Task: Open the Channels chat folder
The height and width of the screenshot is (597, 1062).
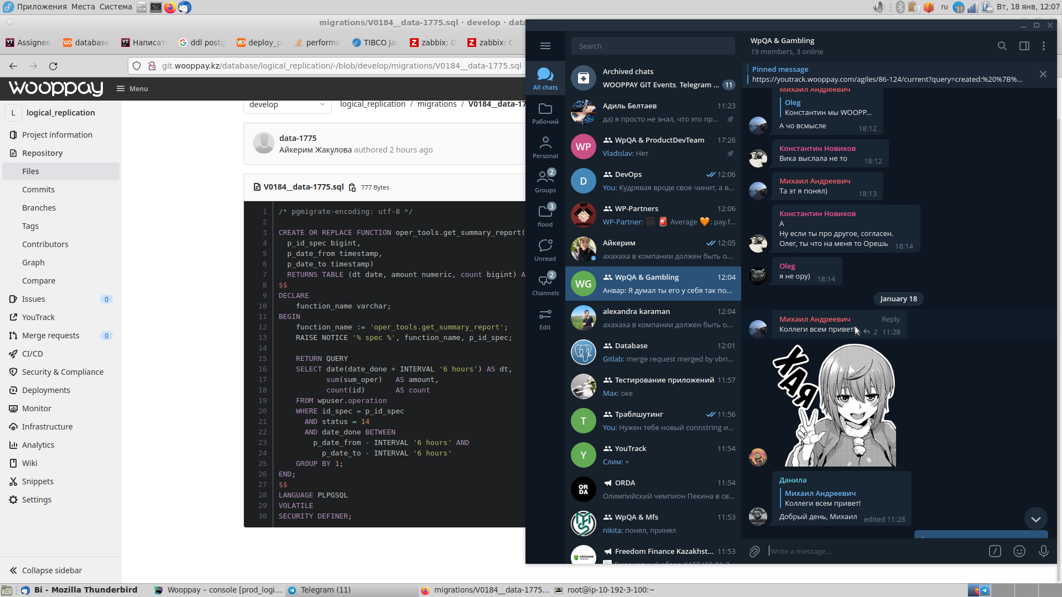Action: (545, 284)
